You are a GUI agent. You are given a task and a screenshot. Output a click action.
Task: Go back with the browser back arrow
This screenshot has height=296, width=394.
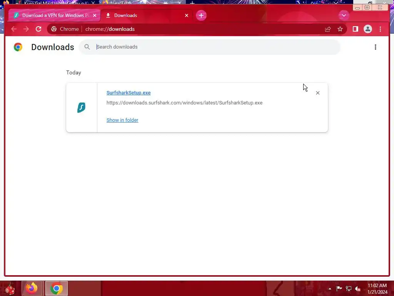coord(14,29)
